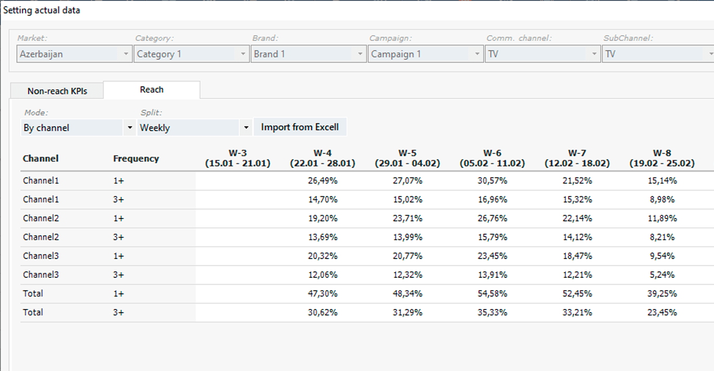Click the W-5 (29.01 - 04.02) column header
Viewport: 714px width, 371px height.
point(408,158)
